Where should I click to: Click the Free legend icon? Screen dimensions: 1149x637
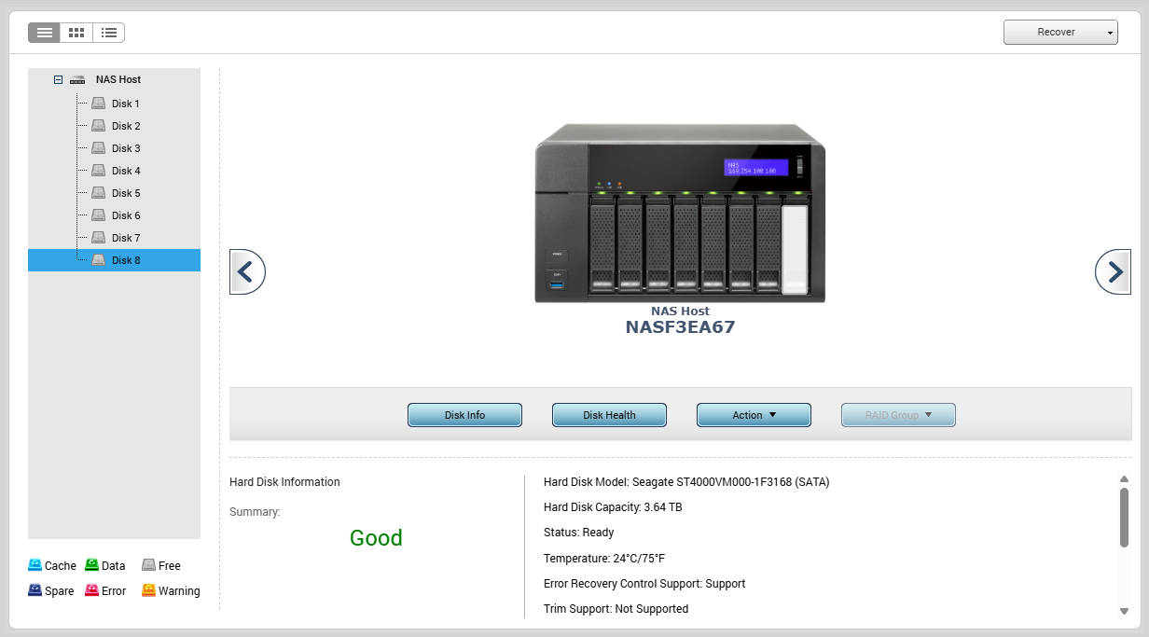pyautogui.click(x=149, y=565)
